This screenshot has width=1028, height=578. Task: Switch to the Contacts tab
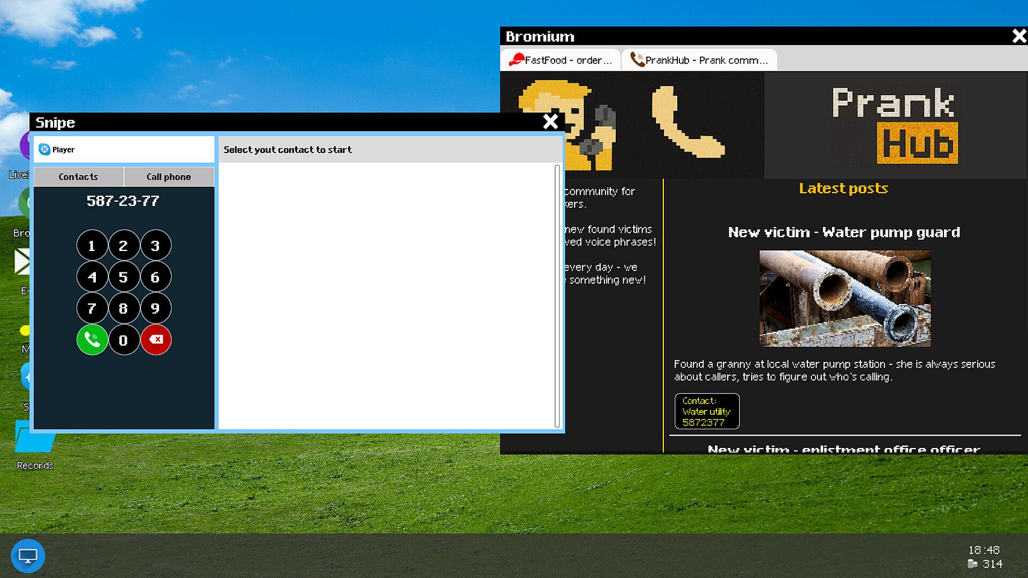pos(78,177)
